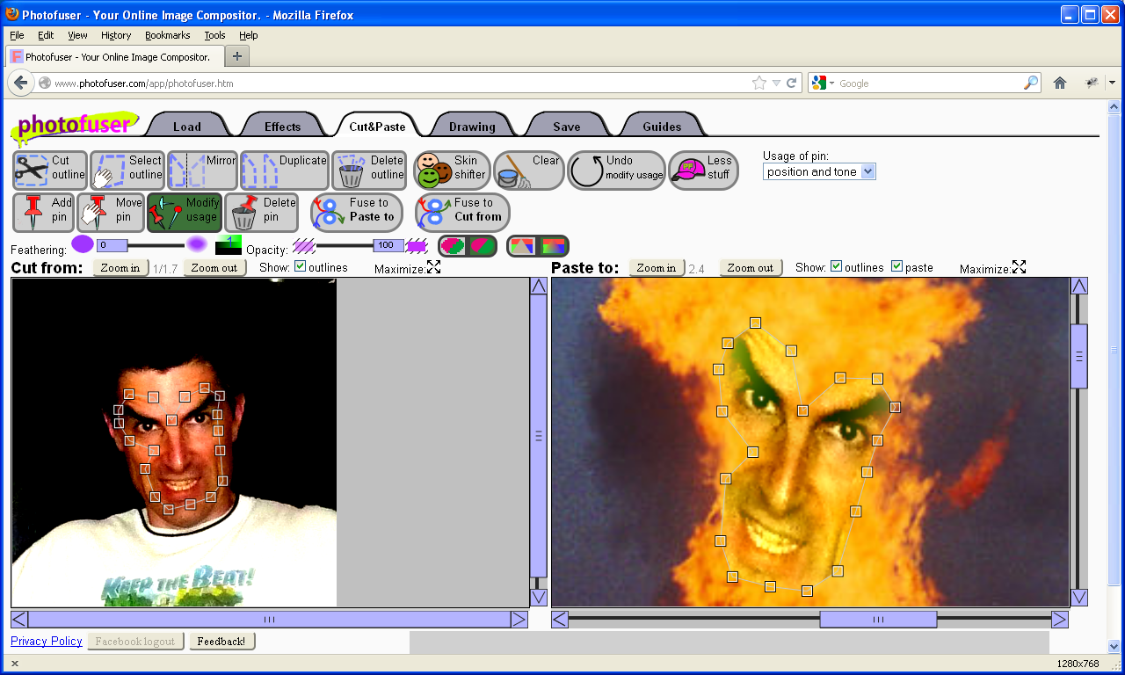The height and width of the screenshot is (675, 1125).
Task: Bookmark page with the star icon
Action: pyautogui.click(x=759, y=83)
